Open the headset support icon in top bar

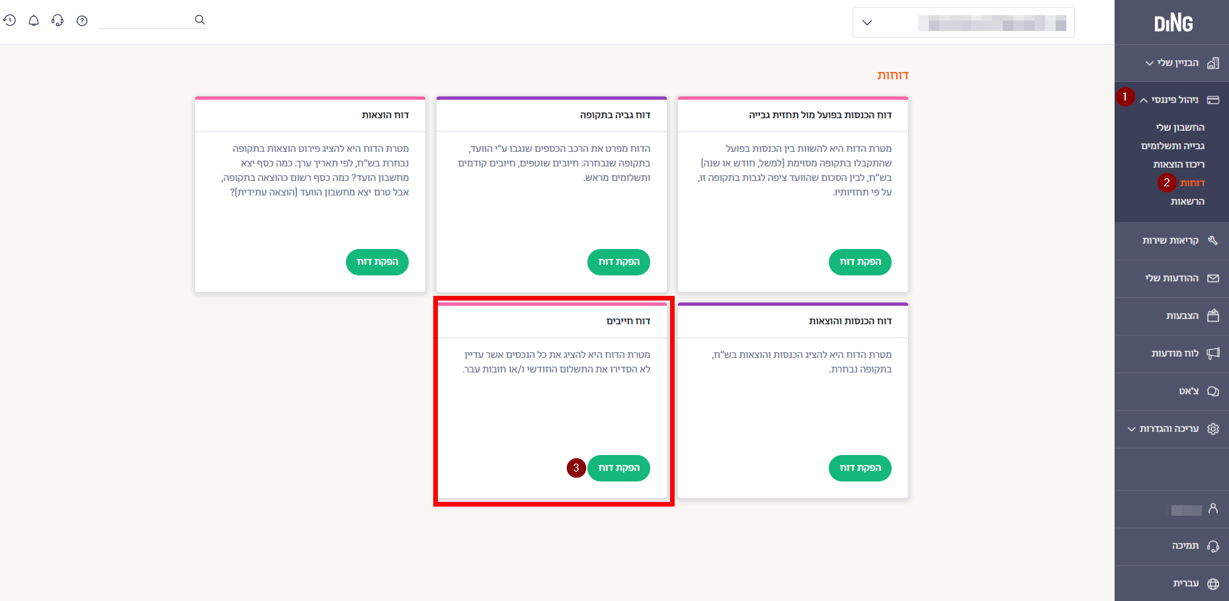(58, 20)
